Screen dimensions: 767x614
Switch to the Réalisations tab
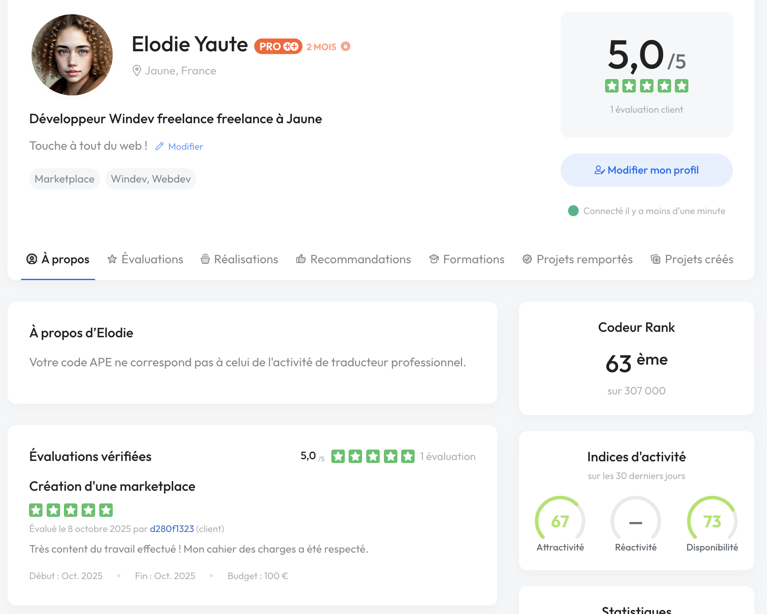click(239, 259)
